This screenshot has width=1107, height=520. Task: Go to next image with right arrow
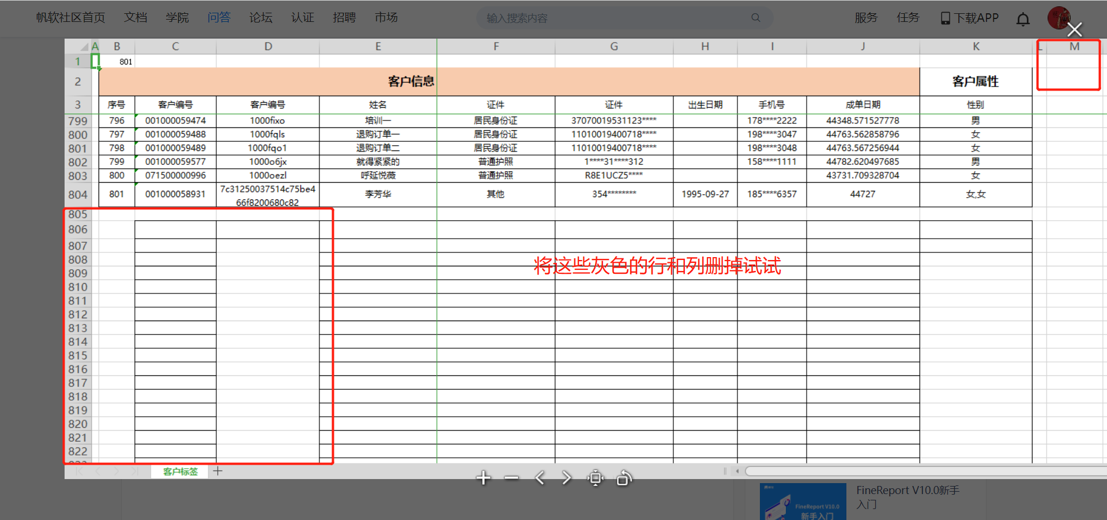pos(567,478)
